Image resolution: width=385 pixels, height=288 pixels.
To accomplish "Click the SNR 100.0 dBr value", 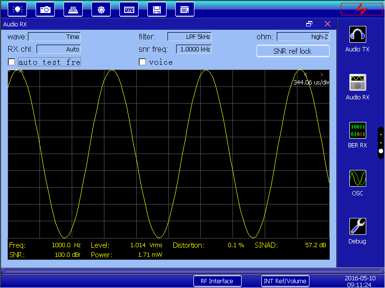I will click(67, 255).
